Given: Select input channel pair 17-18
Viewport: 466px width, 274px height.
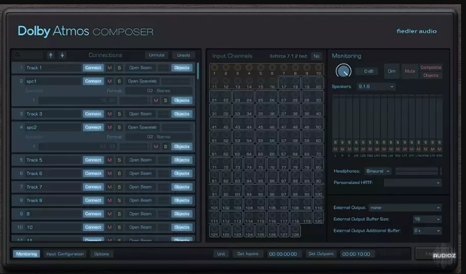Looking at the screenshot, I should click(x=289, y=83).
